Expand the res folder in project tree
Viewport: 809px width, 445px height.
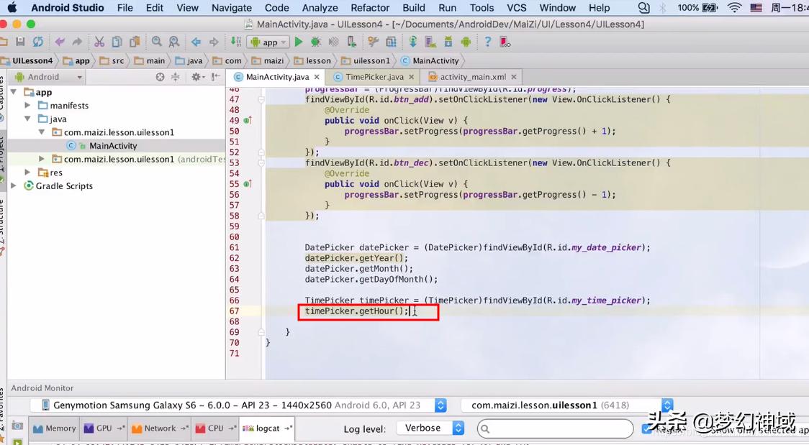coord(28,173)
